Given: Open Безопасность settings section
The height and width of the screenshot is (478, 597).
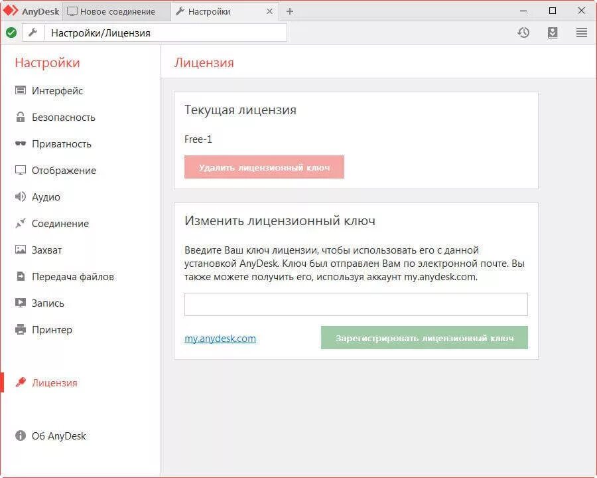Looking at the screenshot, I should pos(63,118).
